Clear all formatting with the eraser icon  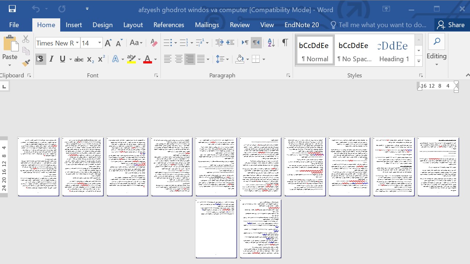click(154, 43)
